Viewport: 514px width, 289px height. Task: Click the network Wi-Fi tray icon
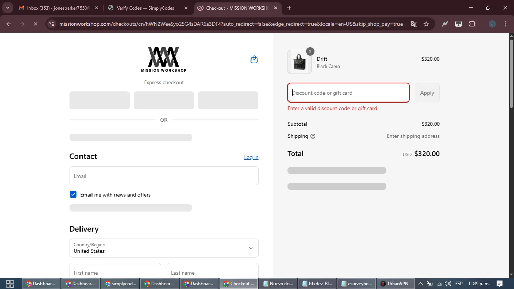439,284
